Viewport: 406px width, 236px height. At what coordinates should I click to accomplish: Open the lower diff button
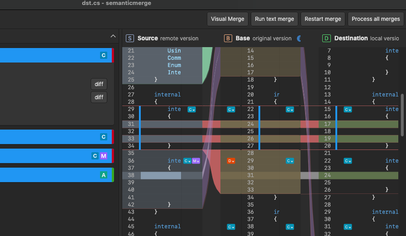(99, 97)
